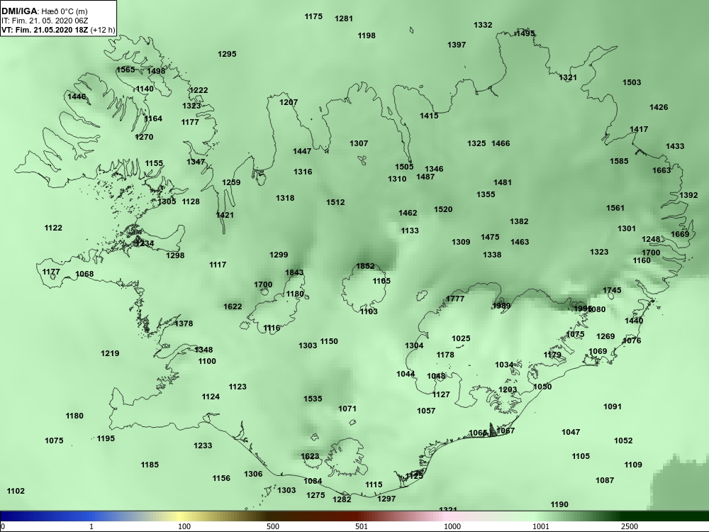Click the 'DMI/IGA: Hæð 0°C (m)' title text
709x532 pixels.
pyautogui.click(x=44, y=12)
